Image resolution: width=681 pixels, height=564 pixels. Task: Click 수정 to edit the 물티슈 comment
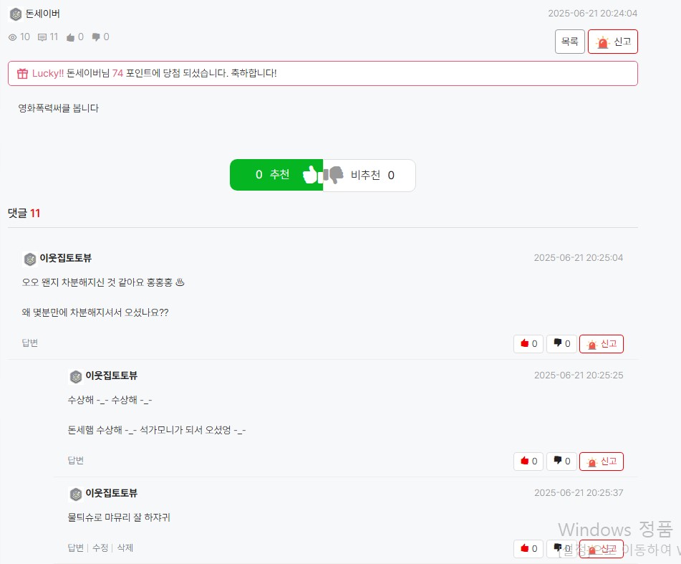click(x=100, y=548)
